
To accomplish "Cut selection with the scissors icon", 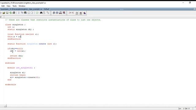I will [x=19, y=13].
